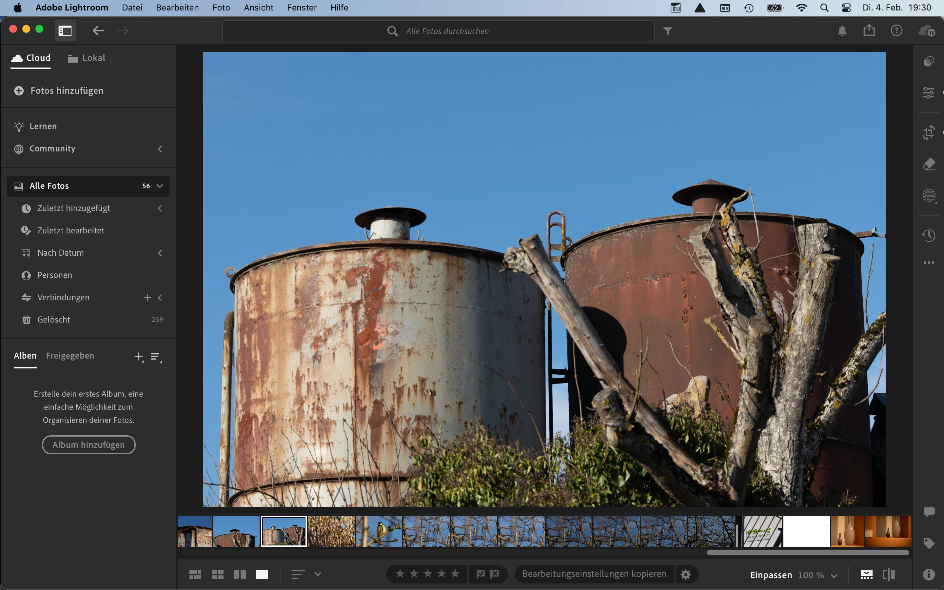Click the filter funnel icon

pyautogui.click(x=667, y=31)
